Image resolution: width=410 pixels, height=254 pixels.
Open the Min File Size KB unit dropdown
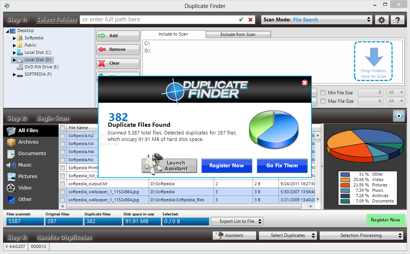click(395, 92)
